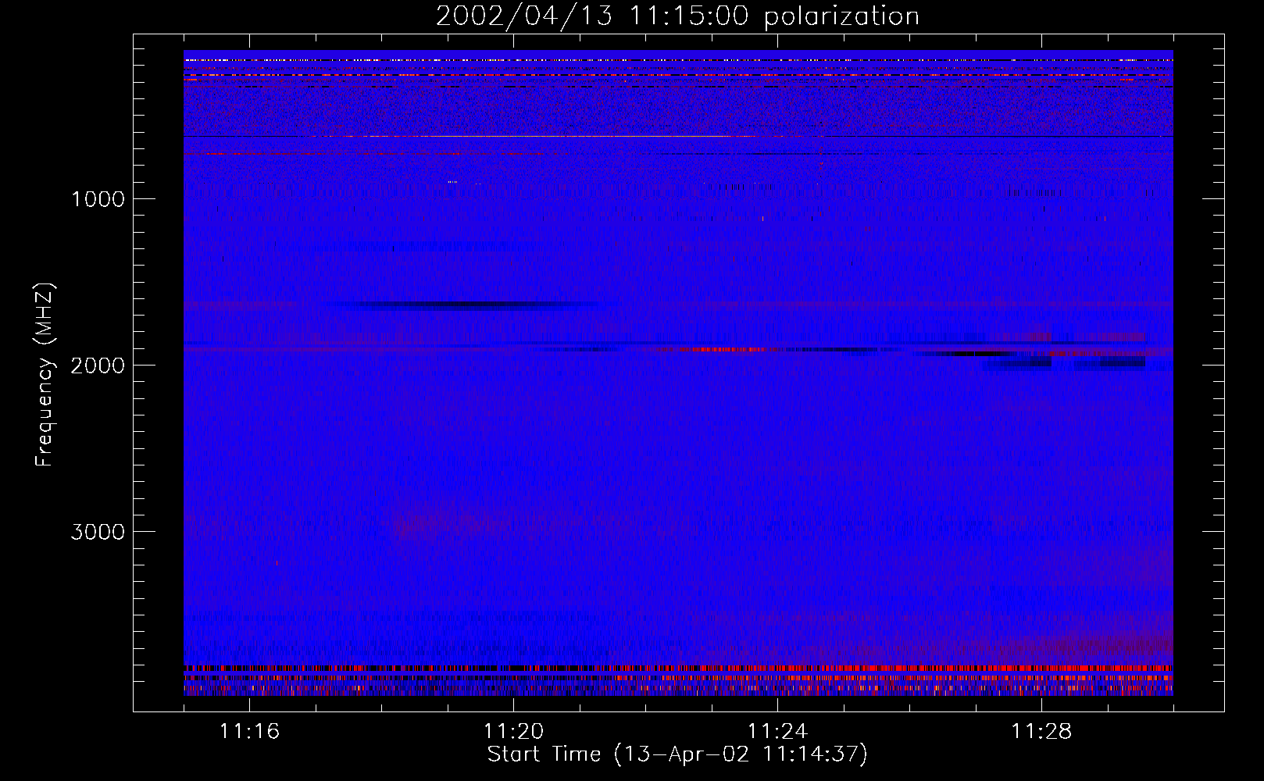Click the "11:28" time tick label
The height and width of the screenshot is (781, 1264).
point(1041,731)
